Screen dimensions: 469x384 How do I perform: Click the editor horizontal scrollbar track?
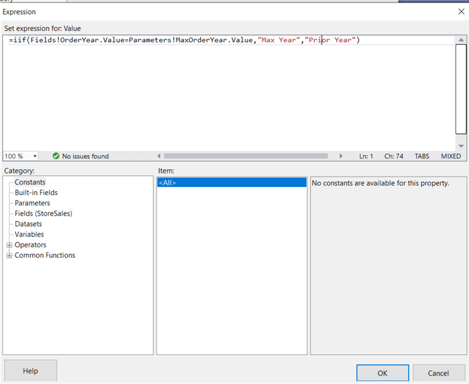click(x=246, y=156)
